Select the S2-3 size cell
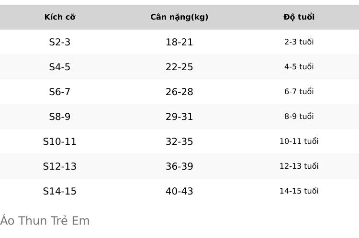This screenshot has height=238, width=359. pos(60,42)
